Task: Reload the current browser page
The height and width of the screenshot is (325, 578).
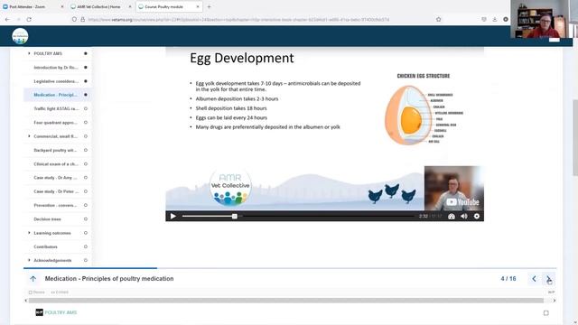Action: (29, 19)
